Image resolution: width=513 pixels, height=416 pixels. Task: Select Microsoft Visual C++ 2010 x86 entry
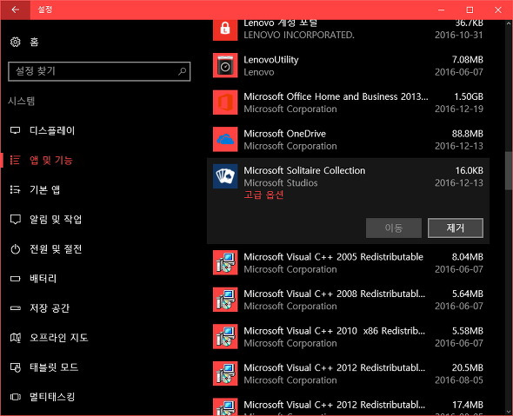click(x=335, y=331)
